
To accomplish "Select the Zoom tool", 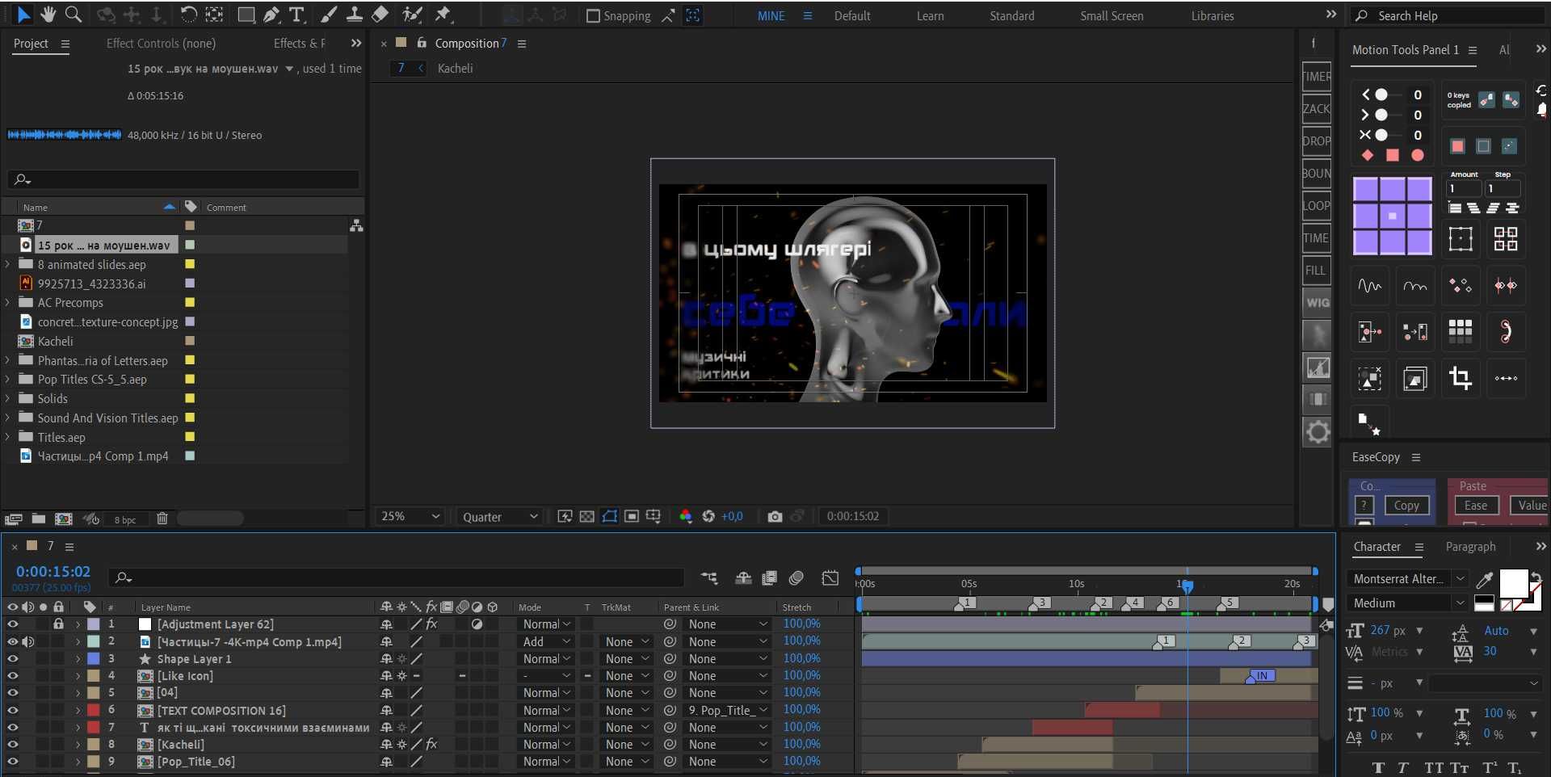I will (74, 15).
